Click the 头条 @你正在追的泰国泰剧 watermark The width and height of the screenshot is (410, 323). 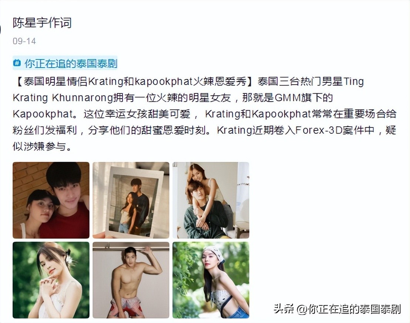pyautogui.click(x=337, y=309)
